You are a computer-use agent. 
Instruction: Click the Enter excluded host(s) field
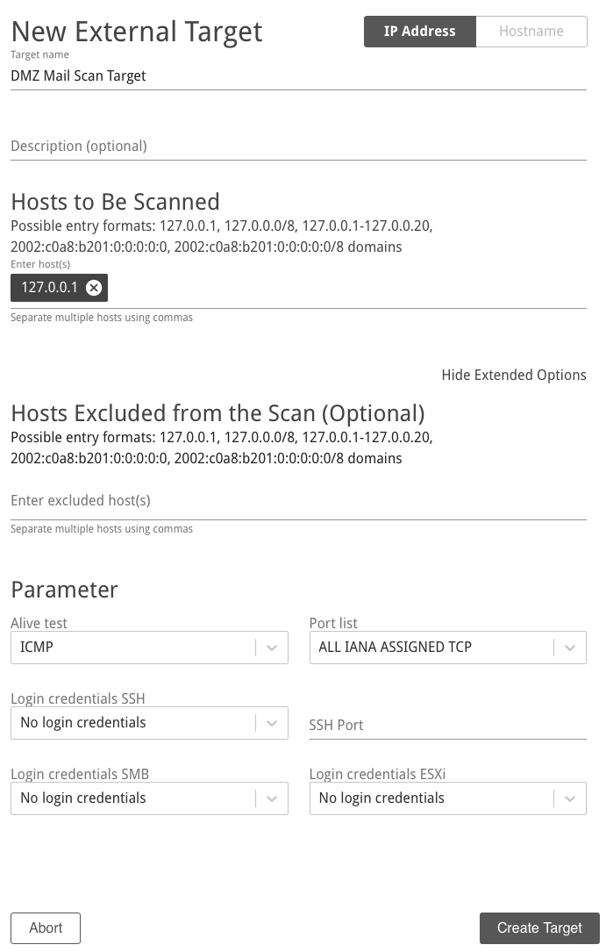coord(299,501)
